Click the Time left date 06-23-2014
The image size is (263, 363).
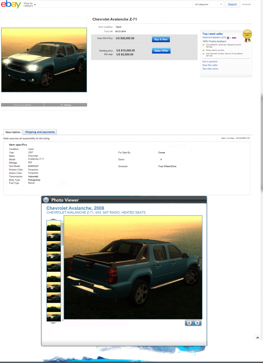[121, 32]
